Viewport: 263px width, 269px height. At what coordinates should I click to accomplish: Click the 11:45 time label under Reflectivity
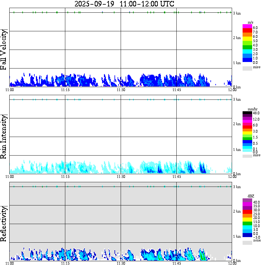(x=177, y=263)
